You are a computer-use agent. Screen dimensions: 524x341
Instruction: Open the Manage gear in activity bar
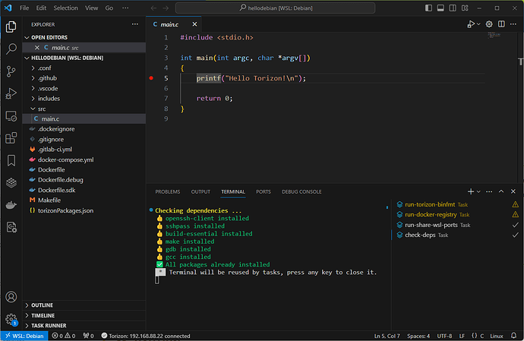[11, 319]
